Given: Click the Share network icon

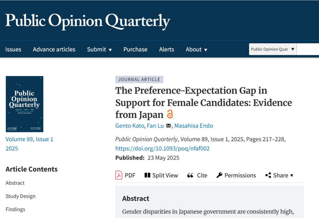Looking at the screenshot, I should 268,175.
